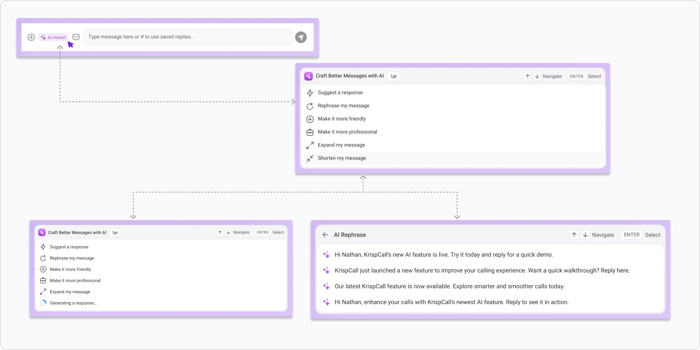700x350 pixels.
Task: Click the shrink arrows icon in top panel
Action: point(310,158)
